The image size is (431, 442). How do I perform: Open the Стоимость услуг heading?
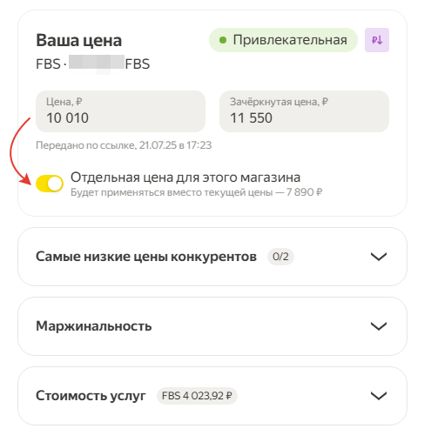91,396
